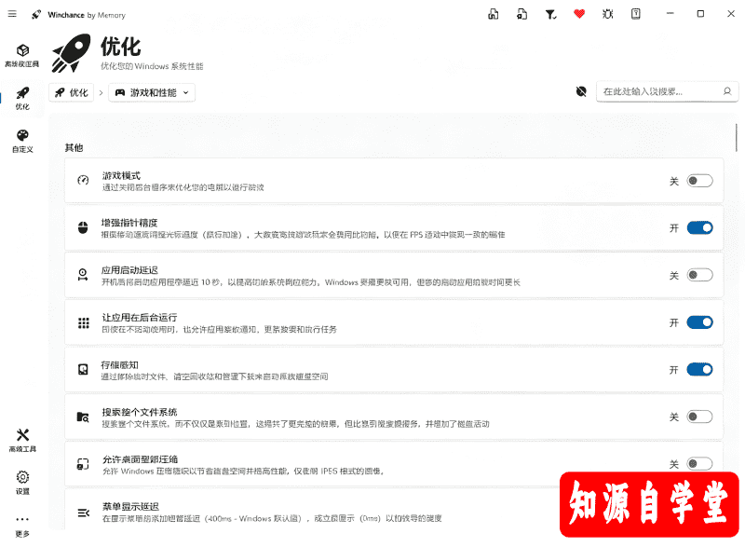The height and width of the screenshot is (547, 745).
Task: Click the search magnifier icon
Action: [727, 91]
